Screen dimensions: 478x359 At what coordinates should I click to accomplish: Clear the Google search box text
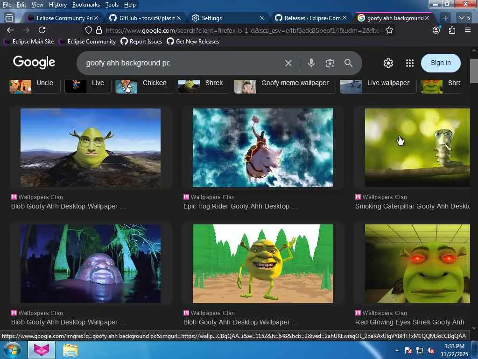(288, 63)
